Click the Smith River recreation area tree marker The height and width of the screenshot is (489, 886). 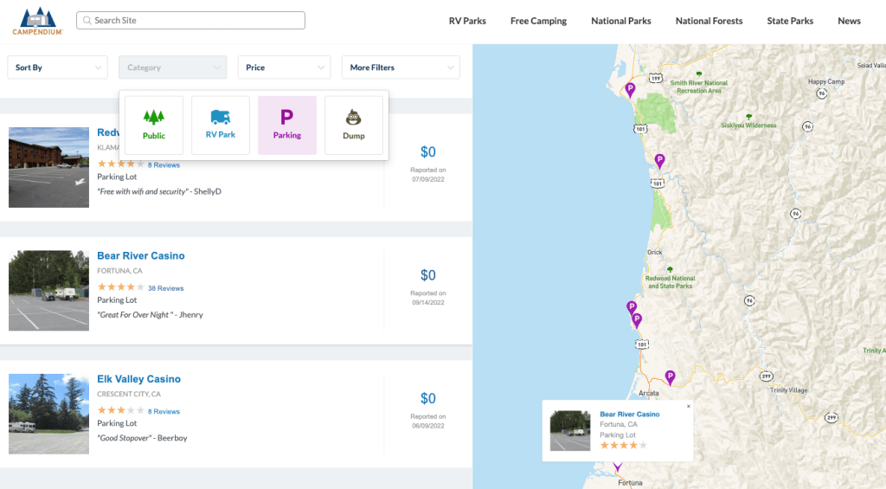(x=698, y=74)
